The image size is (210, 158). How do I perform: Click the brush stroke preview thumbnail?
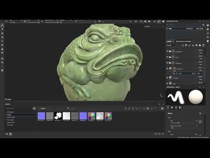point(176,97)
